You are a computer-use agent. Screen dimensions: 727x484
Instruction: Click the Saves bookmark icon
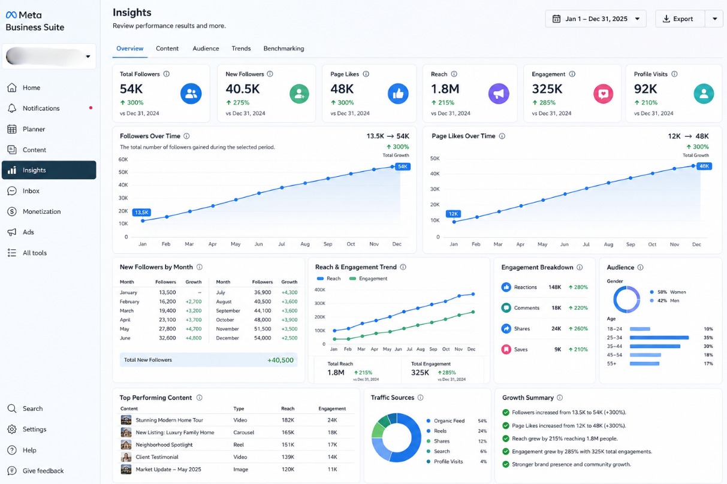click(506, 349)
